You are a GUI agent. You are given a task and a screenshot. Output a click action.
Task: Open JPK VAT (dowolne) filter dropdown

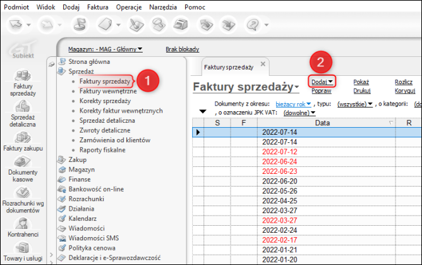click(x=299, y=113)
